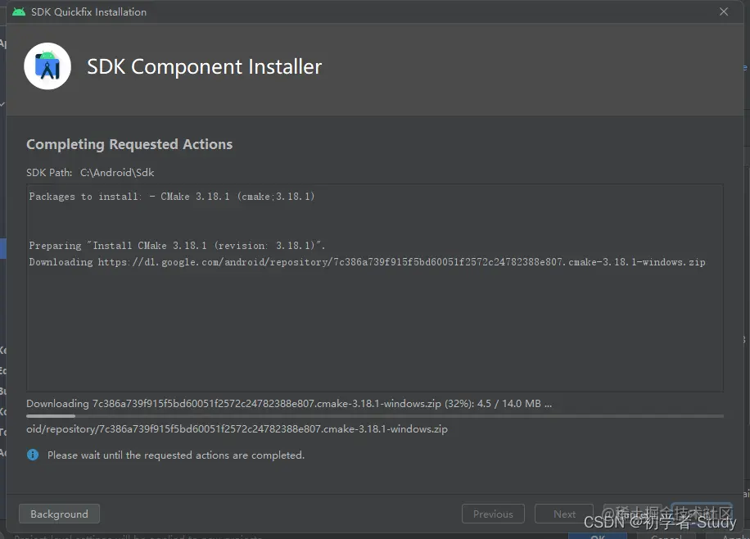Click the Downloading 32% status text
This screenshot has height=539, width=750.
point(288,403)
